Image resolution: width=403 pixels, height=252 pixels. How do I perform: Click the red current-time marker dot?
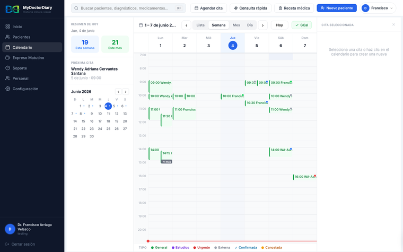(x=148, y=241)
